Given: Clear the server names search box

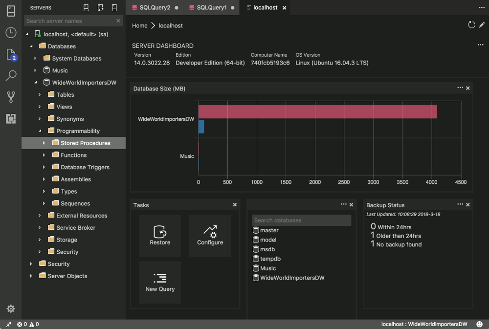Looking at the screenshot, I should 118,21.
